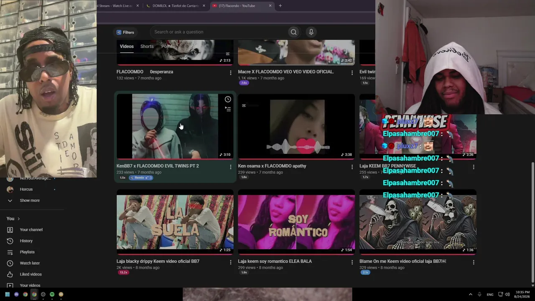Open options menu for 'Laja keem soy romantico ELEA BALA'
Viewport: 535px width, 301px height.
click(352, 262)
